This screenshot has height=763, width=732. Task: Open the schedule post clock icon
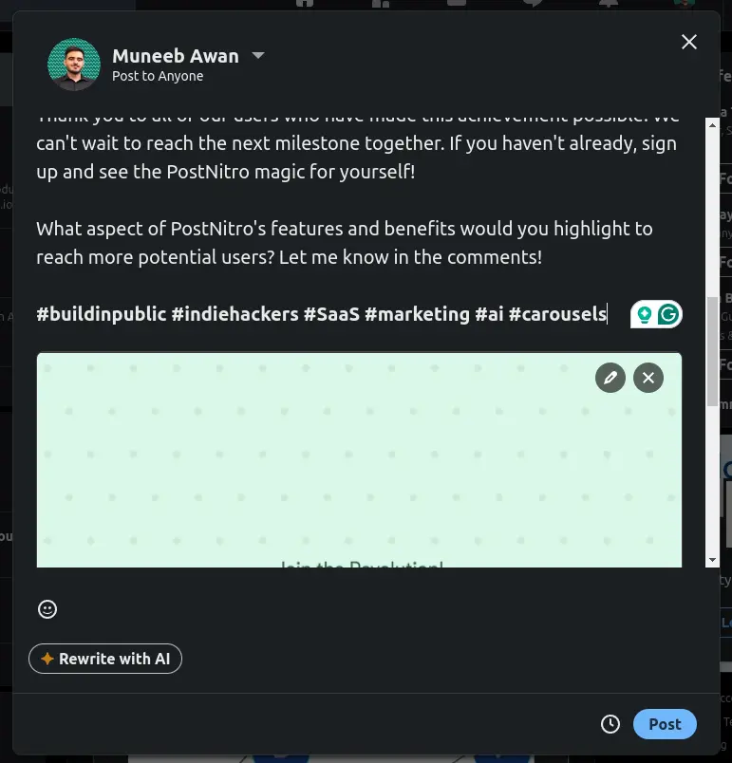point(610,724)
